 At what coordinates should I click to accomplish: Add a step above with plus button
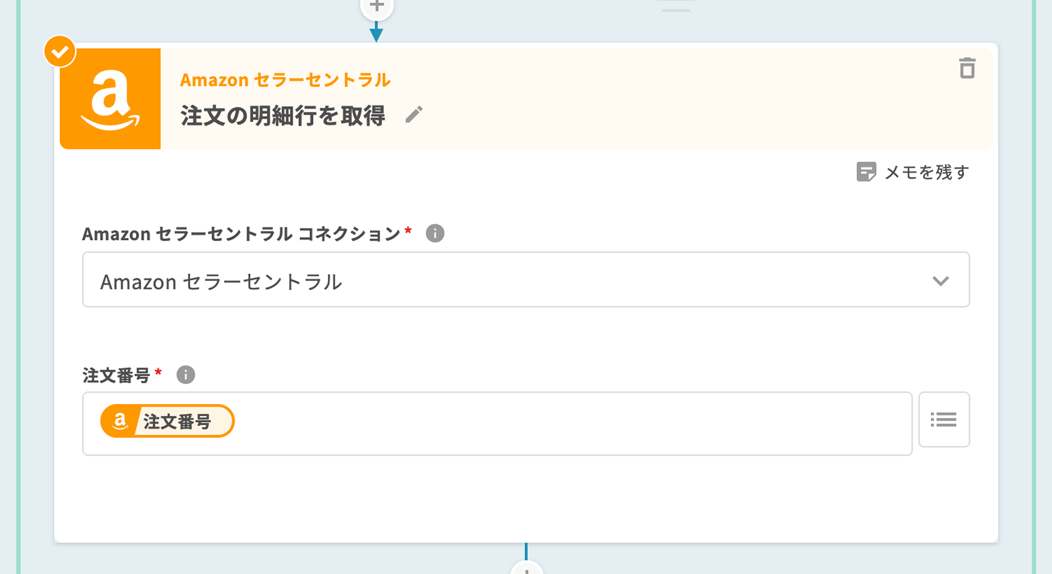(x=377, y=7)
